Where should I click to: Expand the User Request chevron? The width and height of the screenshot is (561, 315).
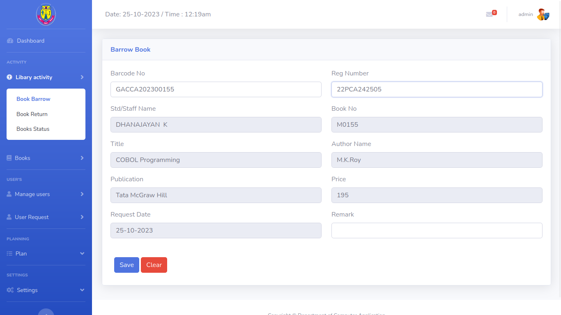tap(82, 217)
